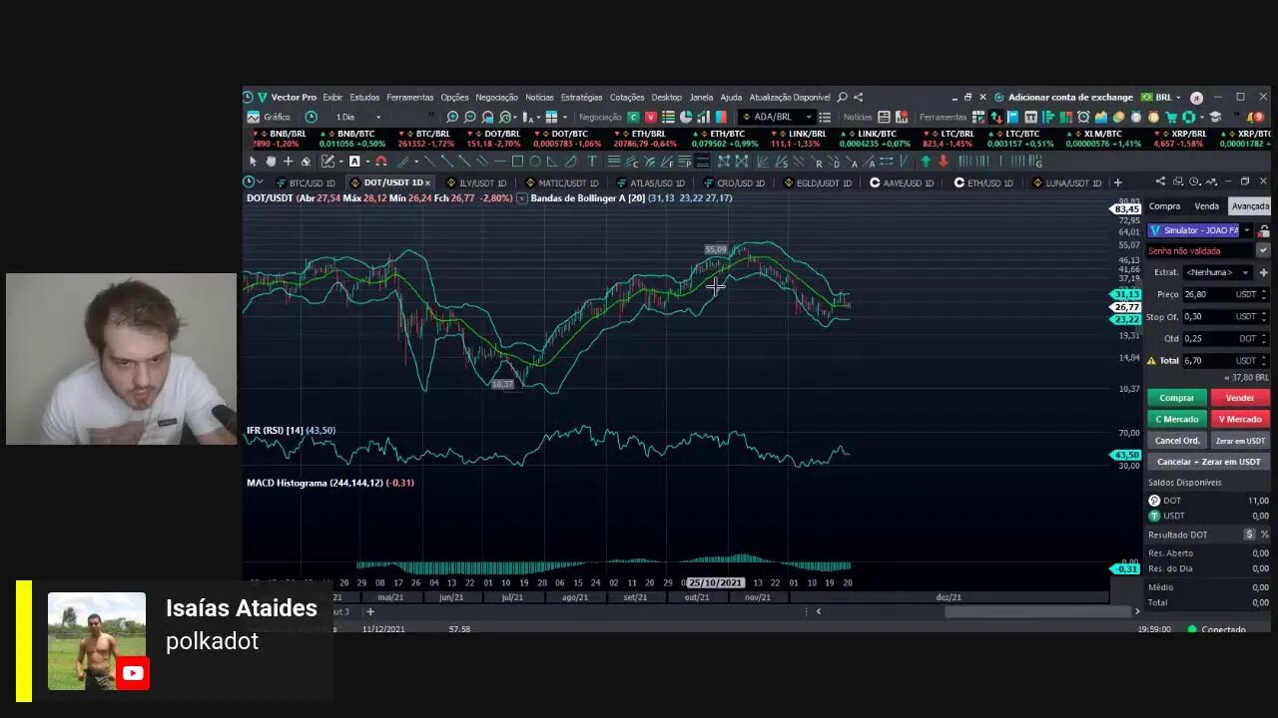
Task: Click the account lock icon
Action: 1263,231
